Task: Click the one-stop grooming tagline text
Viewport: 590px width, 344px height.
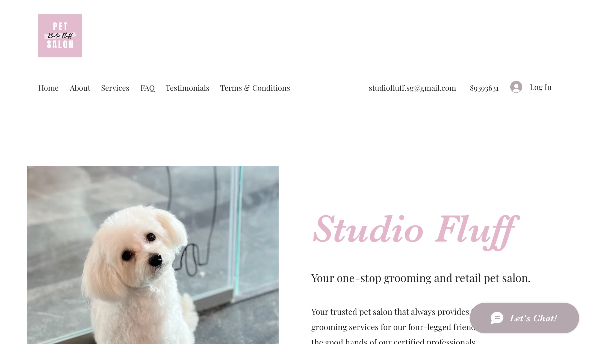Action: 421,278
